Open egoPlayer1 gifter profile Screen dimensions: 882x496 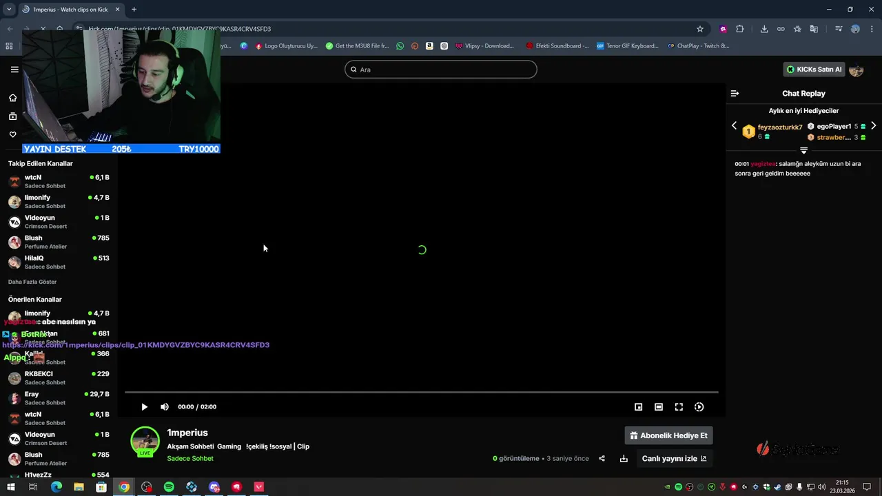click(x=834, y=127)
